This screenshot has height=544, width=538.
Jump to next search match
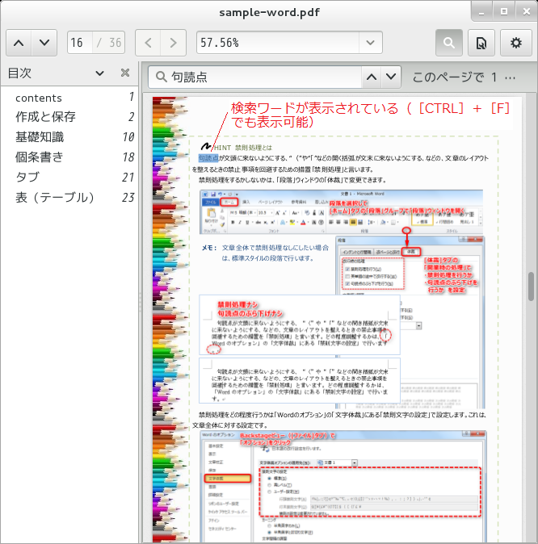tap(392, 77)
